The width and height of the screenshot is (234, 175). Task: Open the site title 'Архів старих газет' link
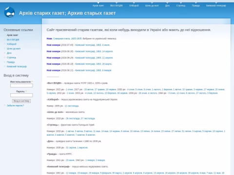click(x=67, y=13)
